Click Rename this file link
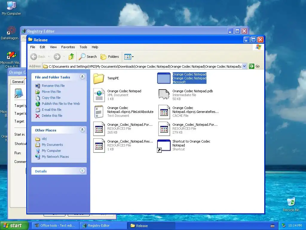 53,86
